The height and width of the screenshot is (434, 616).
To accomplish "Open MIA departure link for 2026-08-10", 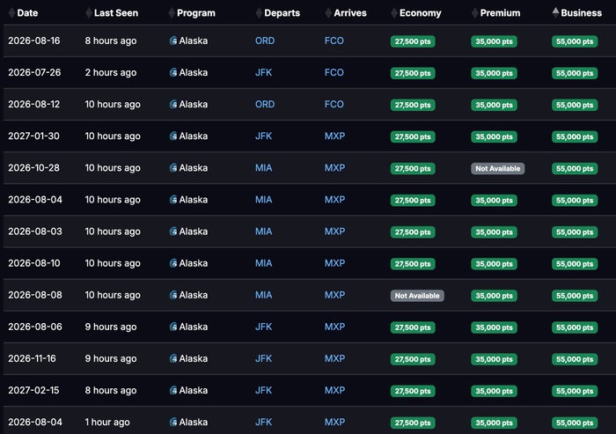I will click(x=264, y=263).
